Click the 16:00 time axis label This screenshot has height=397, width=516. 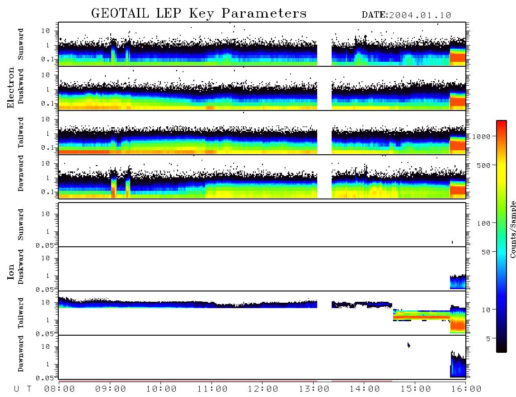(x=466, y=389)
